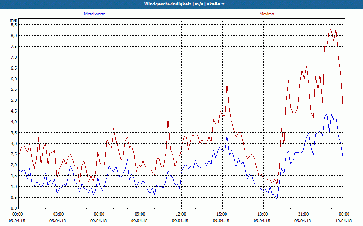Click the '18:00' time axis label
The width and height of the screenshot is (363, 226).
(x=262, y=214)
